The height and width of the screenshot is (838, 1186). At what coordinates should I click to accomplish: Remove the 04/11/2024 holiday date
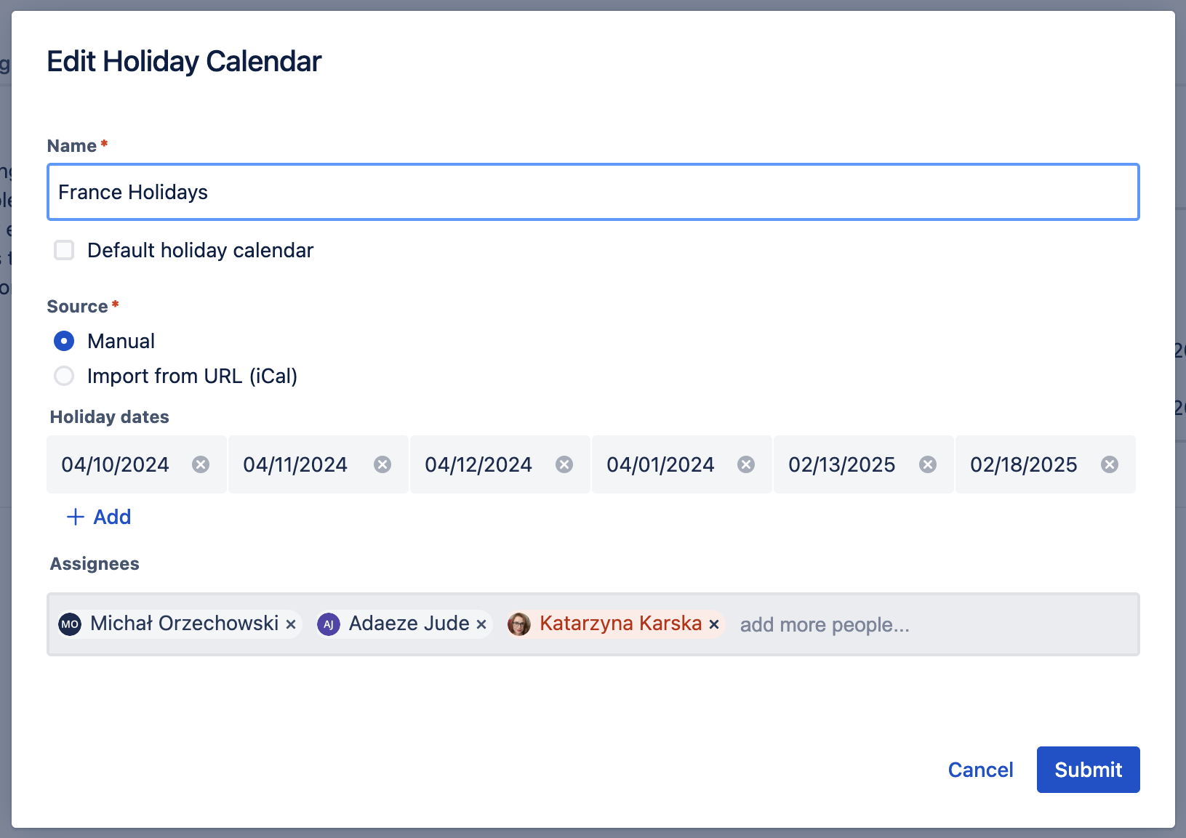coord(382,464)
